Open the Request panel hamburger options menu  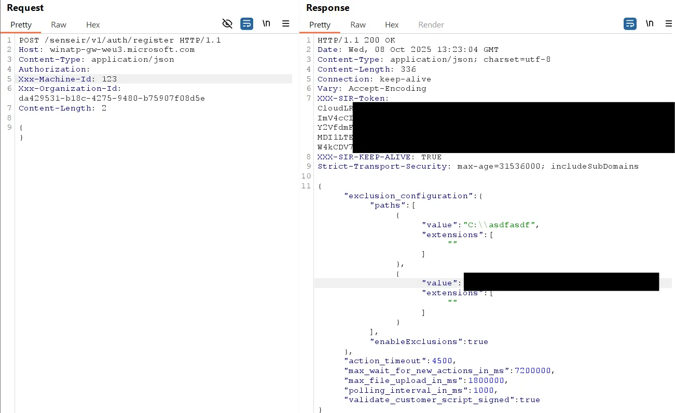[x=285, y=24]
